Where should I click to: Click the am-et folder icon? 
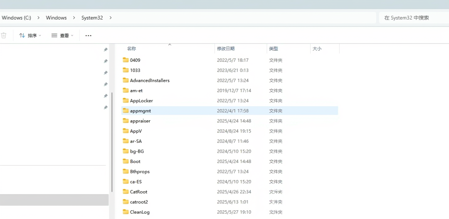(126, 90)
